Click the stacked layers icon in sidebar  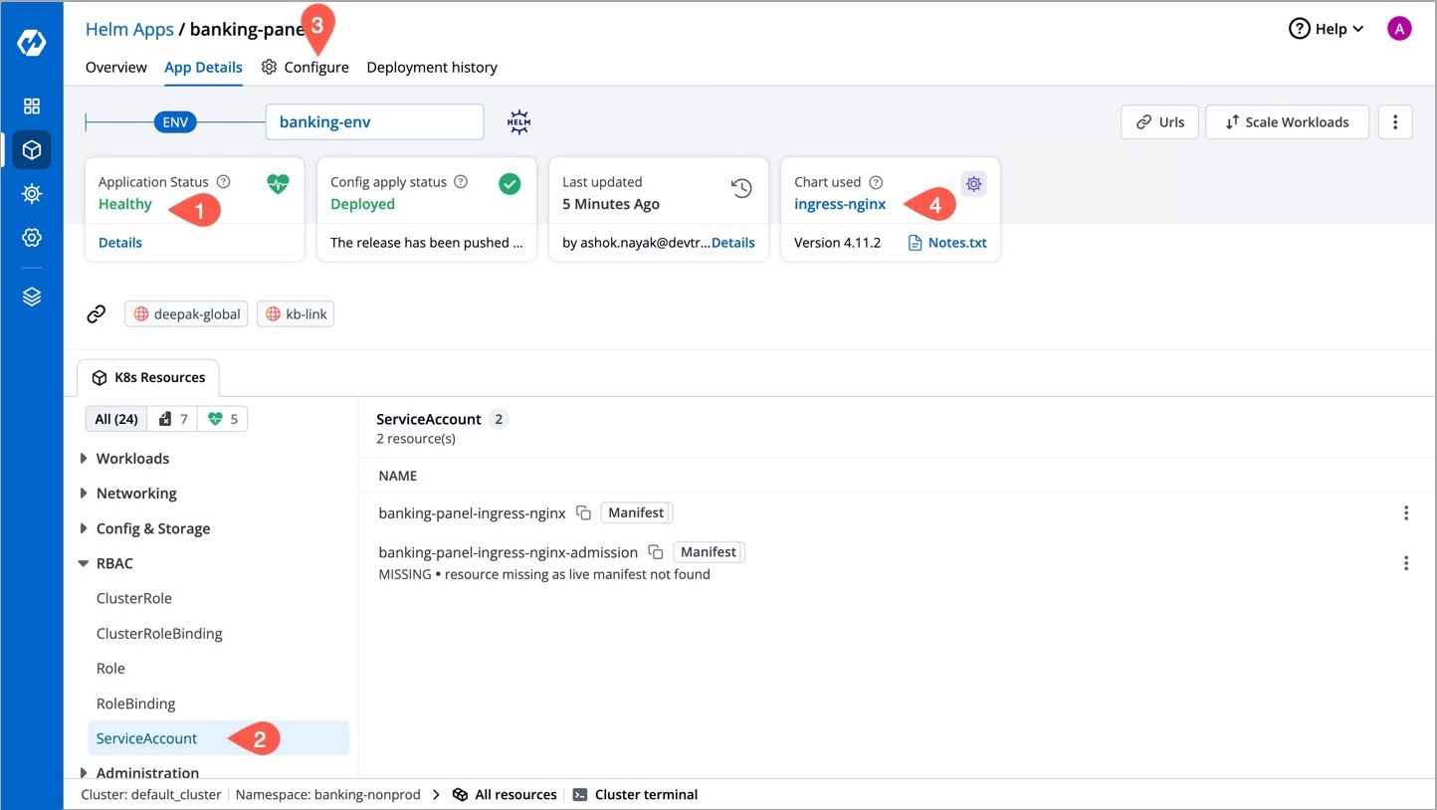[x=32, y=297]
